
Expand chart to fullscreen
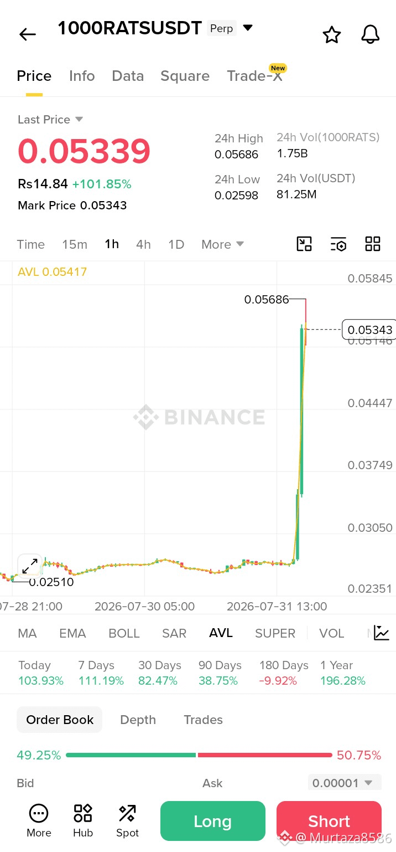click(x=30, y=566)
